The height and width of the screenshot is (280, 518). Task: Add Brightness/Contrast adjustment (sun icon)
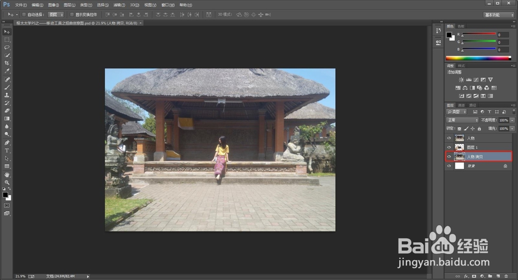pos(461,80)
